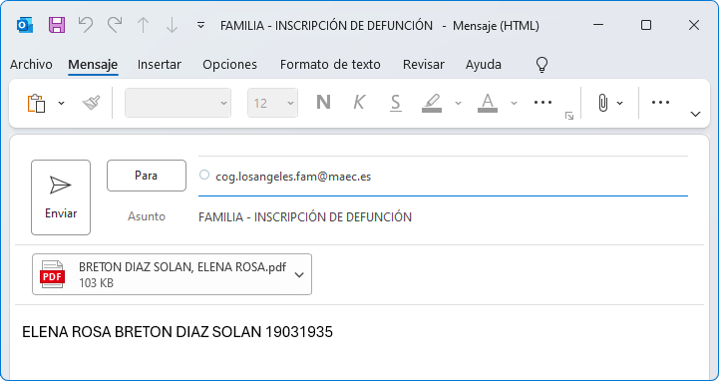Viewport: 719px width, 381px height.
Task: Click the Para recipients button
Action: pyautogui.click(x=147, y=176)
